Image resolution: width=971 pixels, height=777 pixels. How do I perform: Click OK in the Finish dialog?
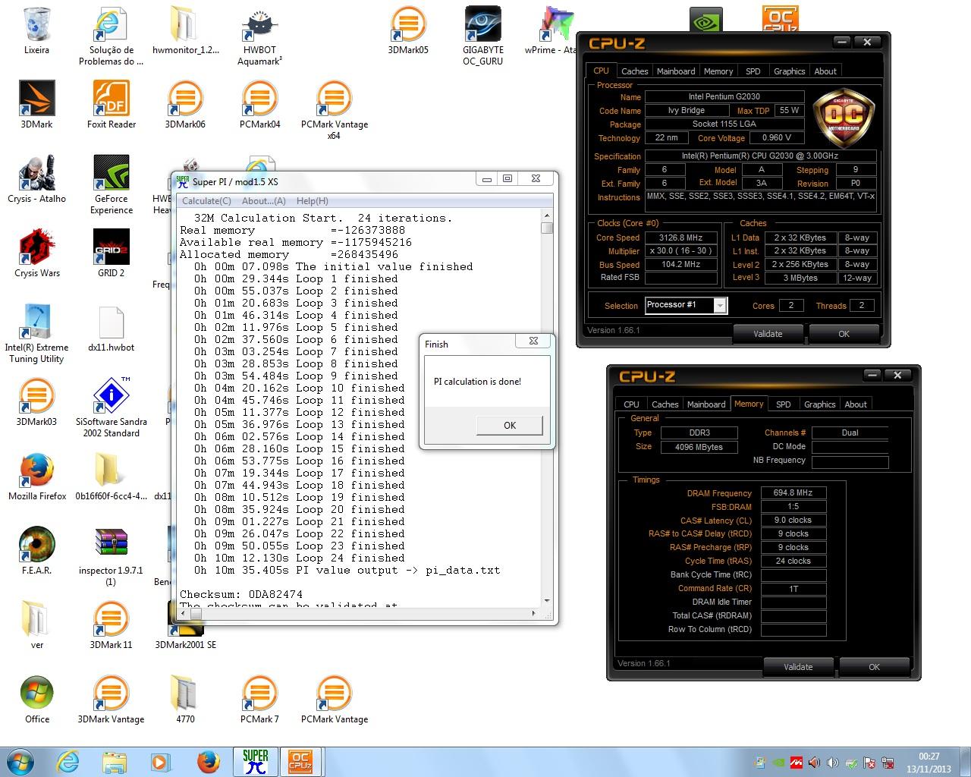point(510,426)
